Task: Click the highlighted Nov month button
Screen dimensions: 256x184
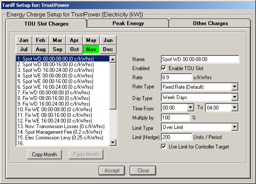Action: [91, 49]
